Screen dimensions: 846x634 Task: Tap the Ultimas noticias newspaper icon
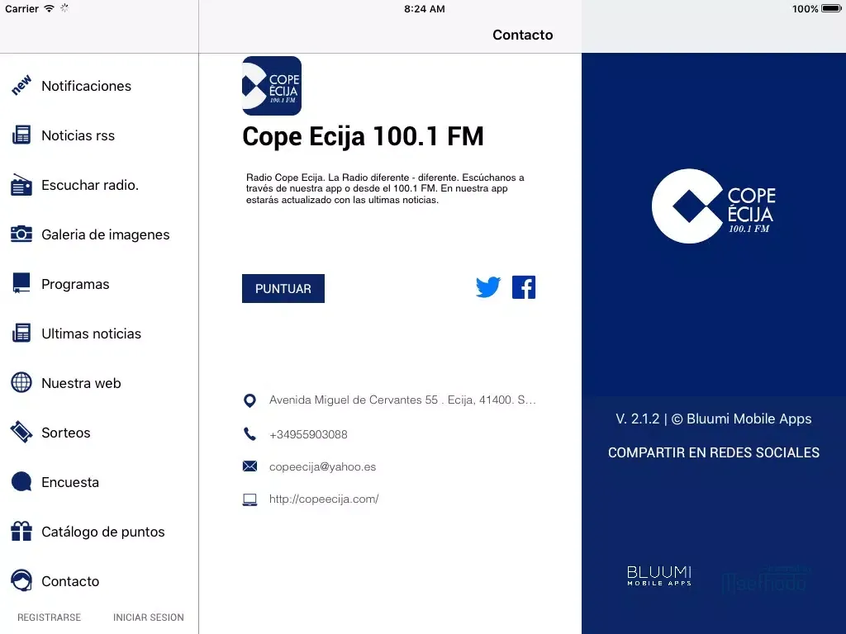tap(21, 334)
